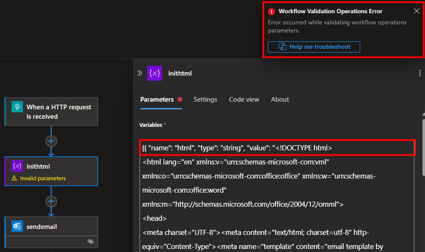Image resolution: width=425 pixels, height=252 pixels.
Task: Click the Outlook icon on sendemail
Action: [x=17, y=226]
